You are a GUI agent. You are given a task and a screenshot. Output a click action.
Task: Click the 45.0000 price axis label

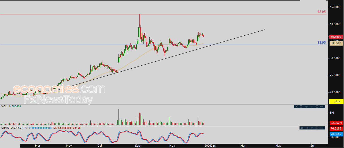click(x=335, y=7)
